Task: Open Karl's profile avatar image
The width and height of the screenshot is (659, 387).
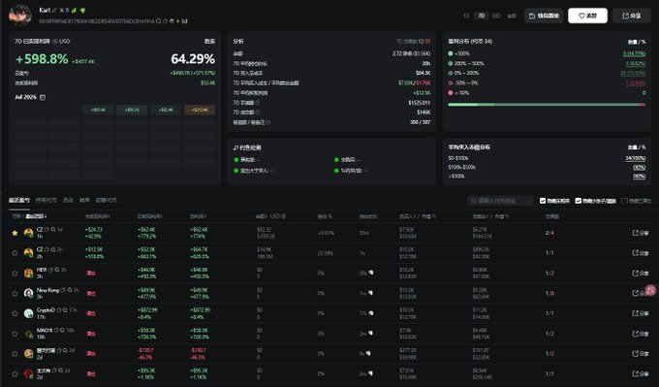Action: pyautogui.click(x=19, y=16)
